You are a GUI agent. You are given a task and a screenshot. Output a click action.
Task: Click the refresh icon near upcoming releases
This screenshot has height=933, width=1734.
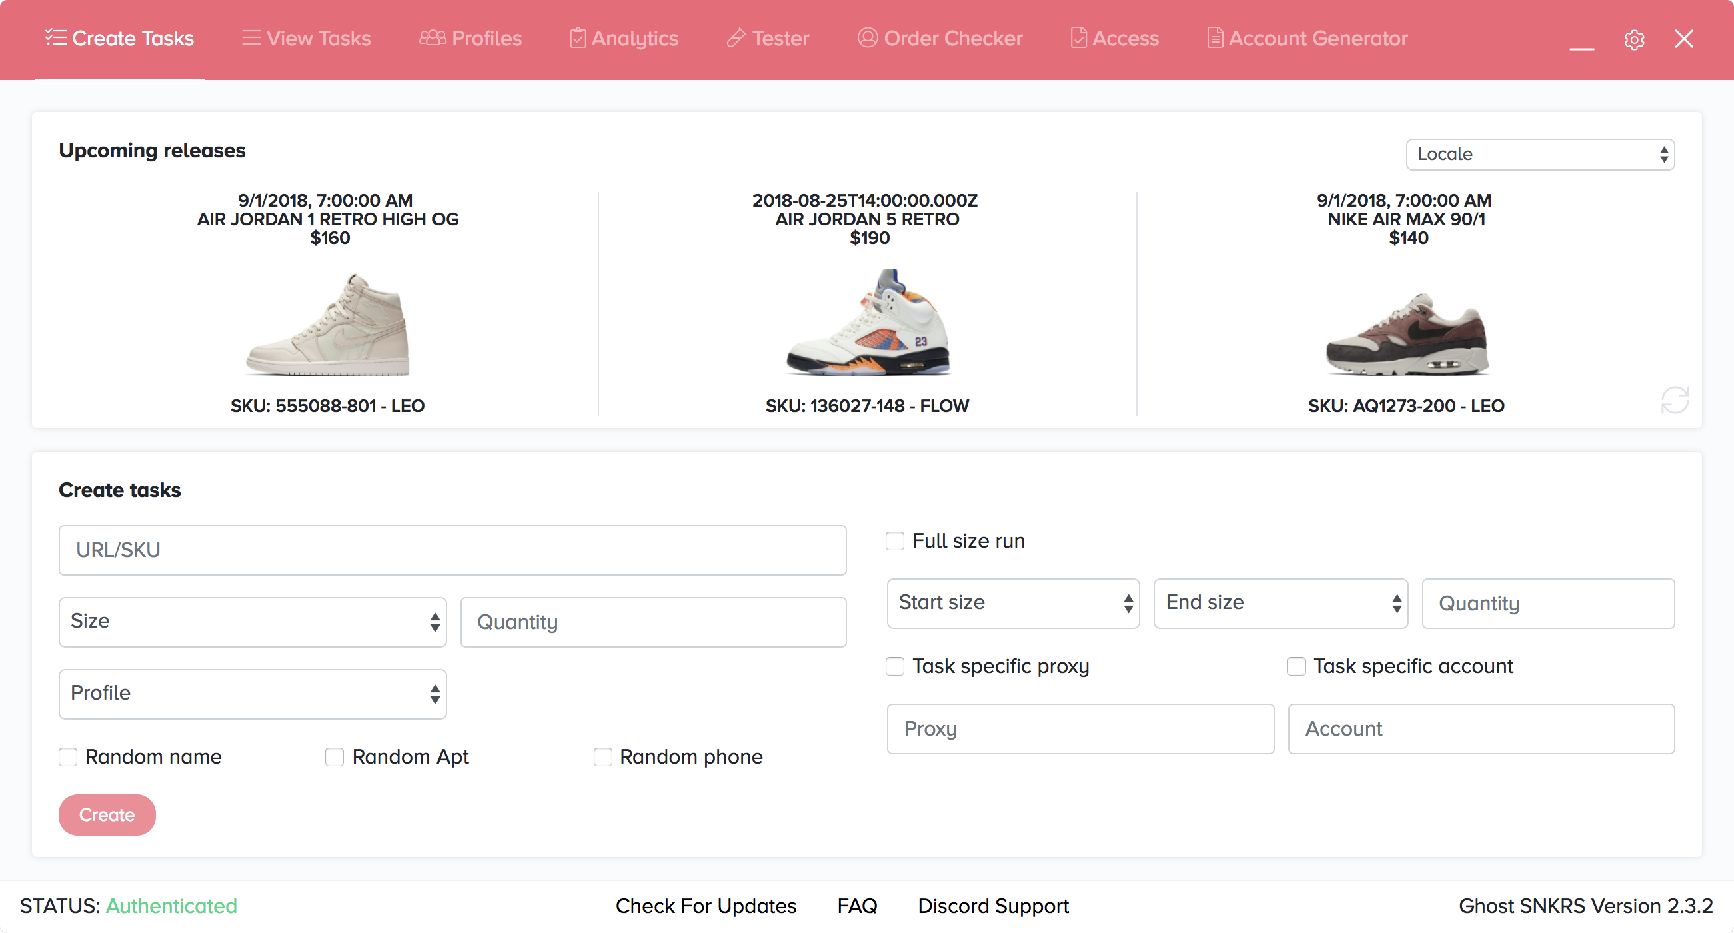click(1675, 399)
